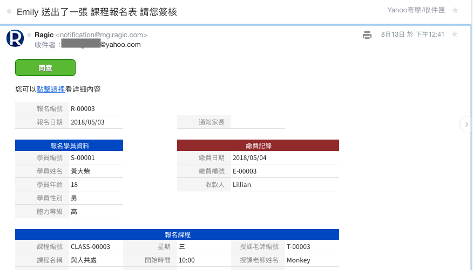Click the small status dot beside sender Ragic
473x270 pixels.
click(x=29, y=35)
